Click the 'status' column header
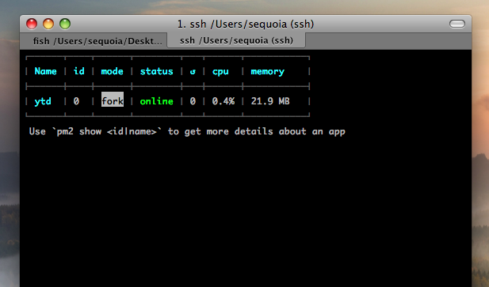Viewport: 489px width, 287px height. pyautogui.click(x=157, y=71)
